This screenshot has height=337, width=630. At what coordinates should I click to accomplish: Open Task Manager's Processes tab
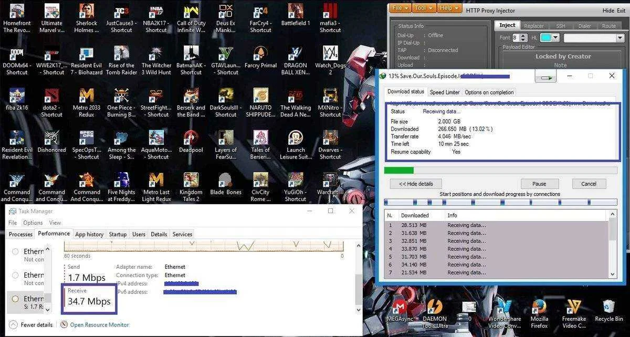pos(21,234)
